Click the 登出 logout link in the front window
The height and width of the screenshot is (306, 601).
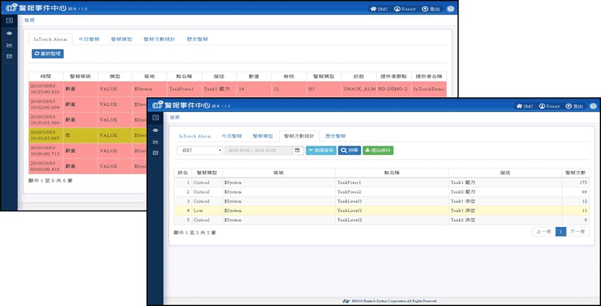pyautogui.click(x=574, y=106)
